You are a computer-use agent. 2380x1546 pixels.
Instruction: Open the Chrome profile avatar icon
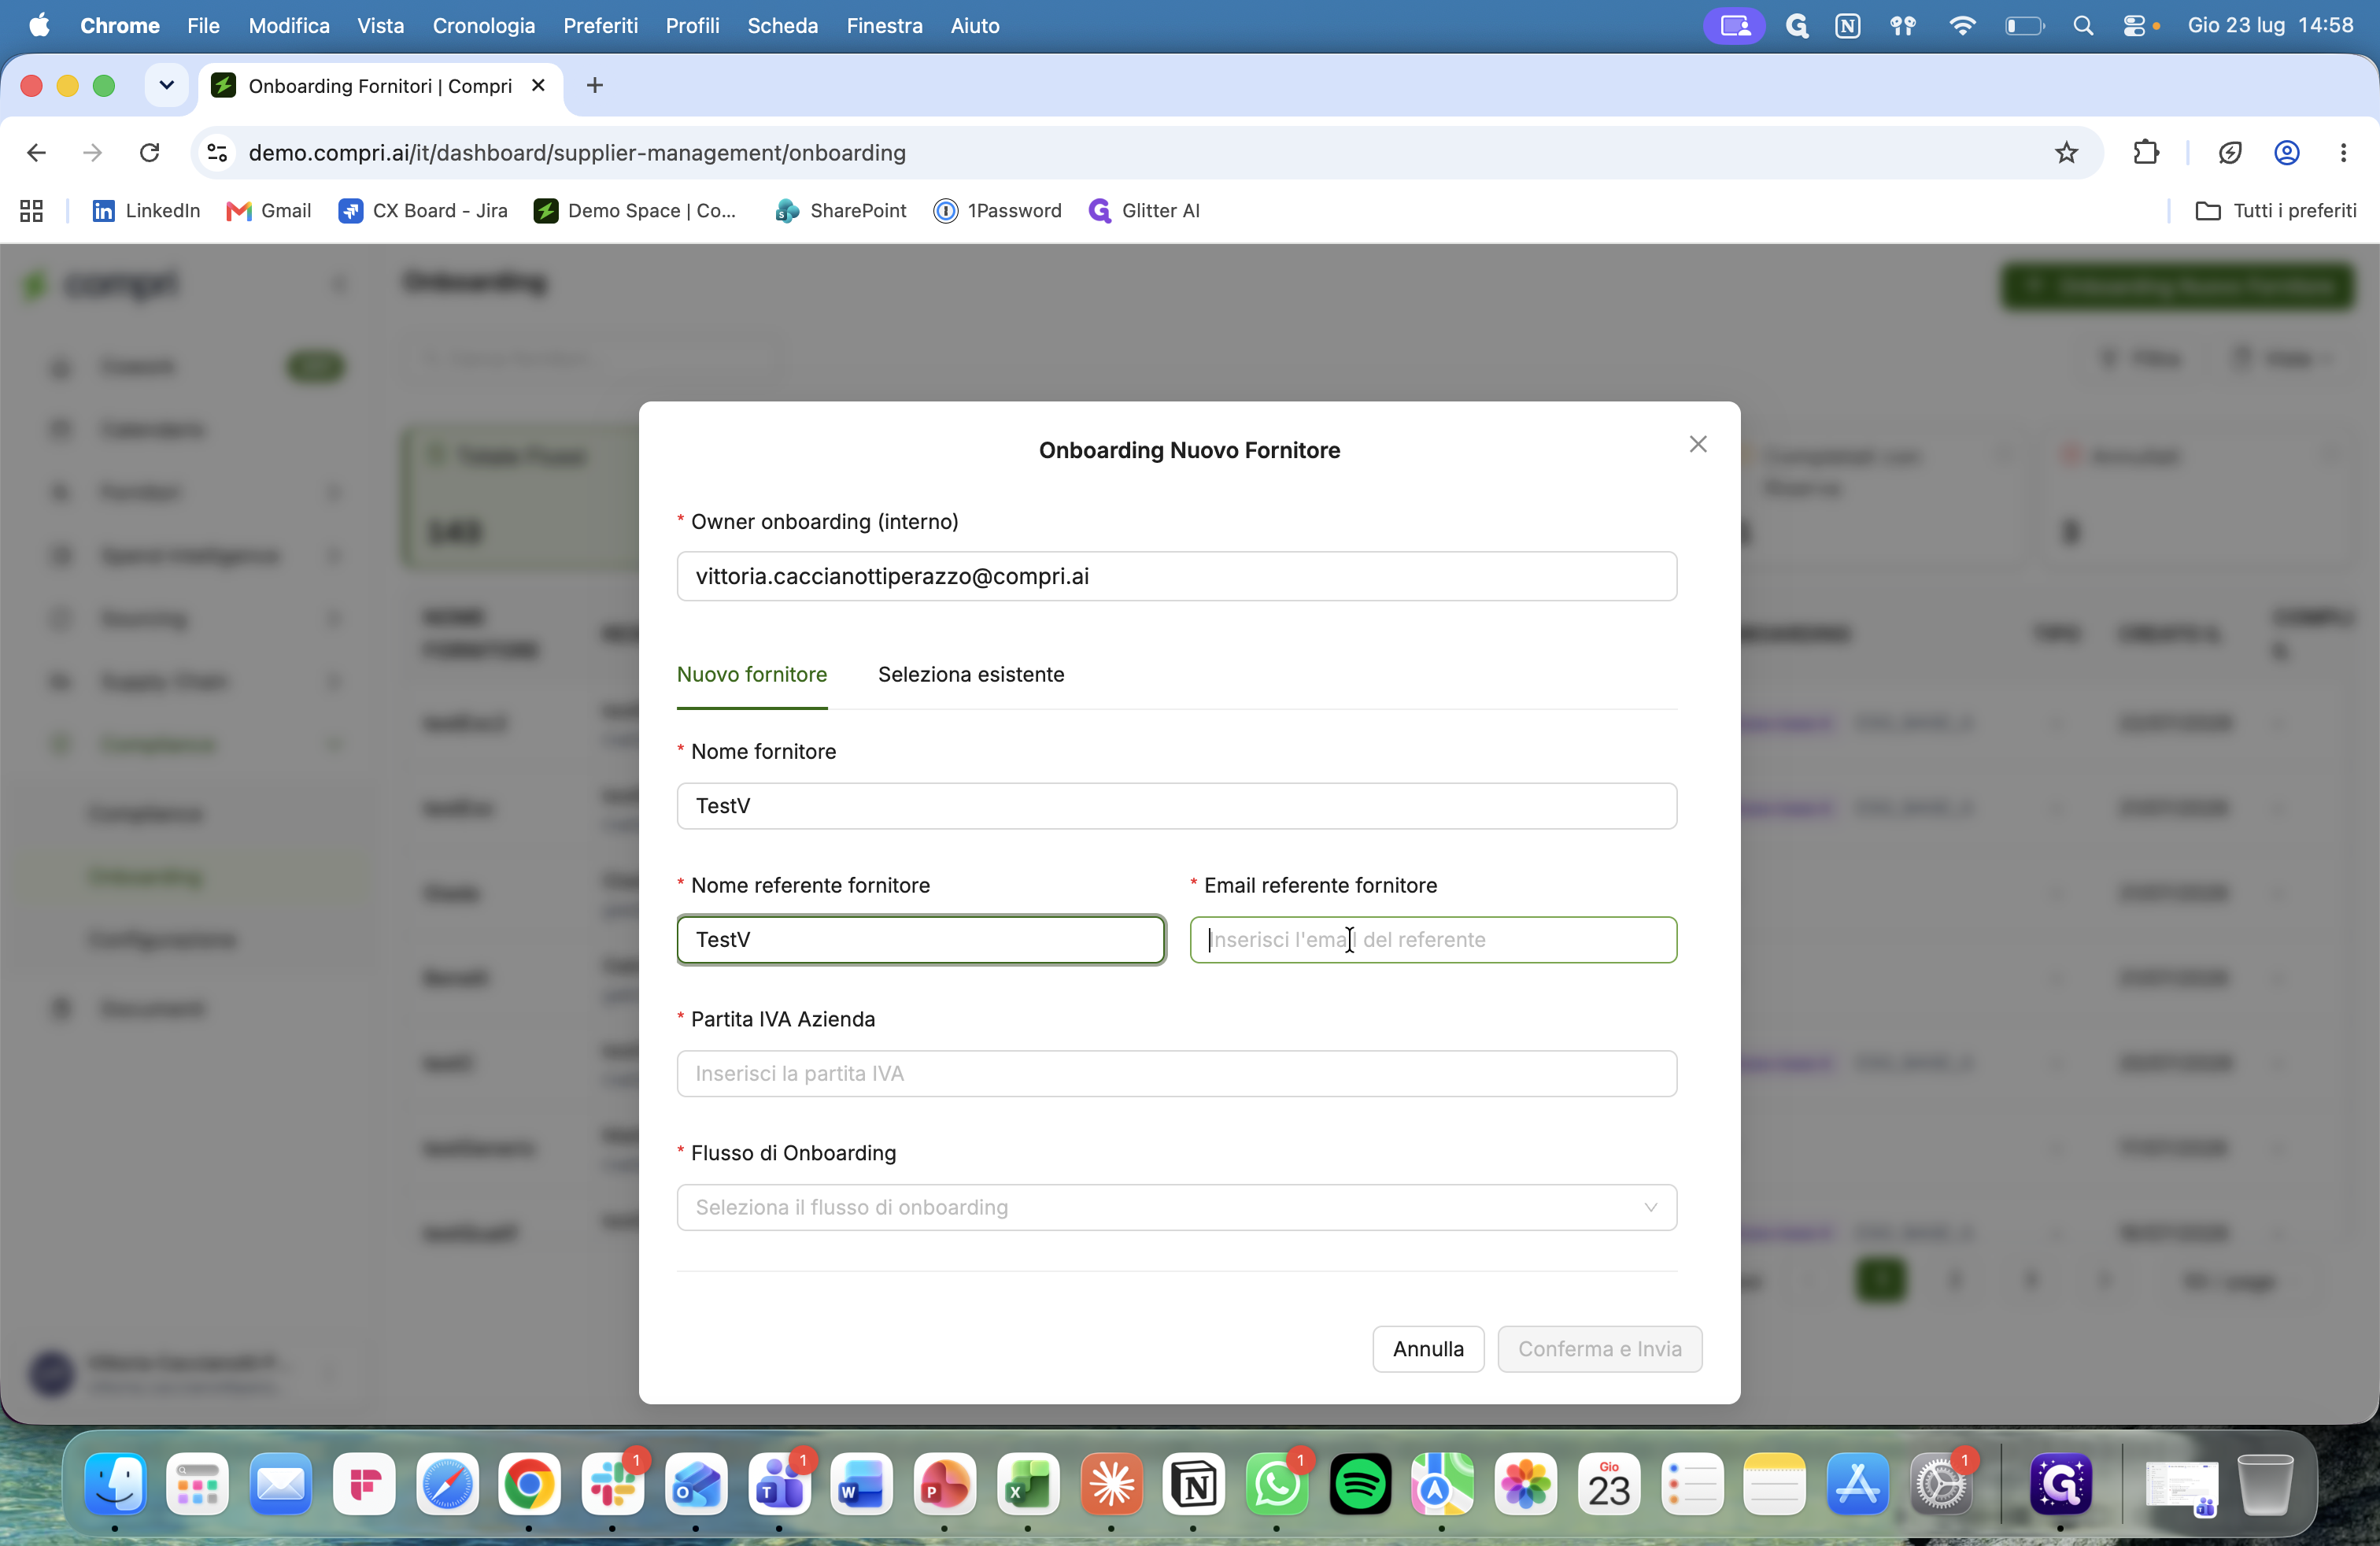click(x=2286, y=153)
